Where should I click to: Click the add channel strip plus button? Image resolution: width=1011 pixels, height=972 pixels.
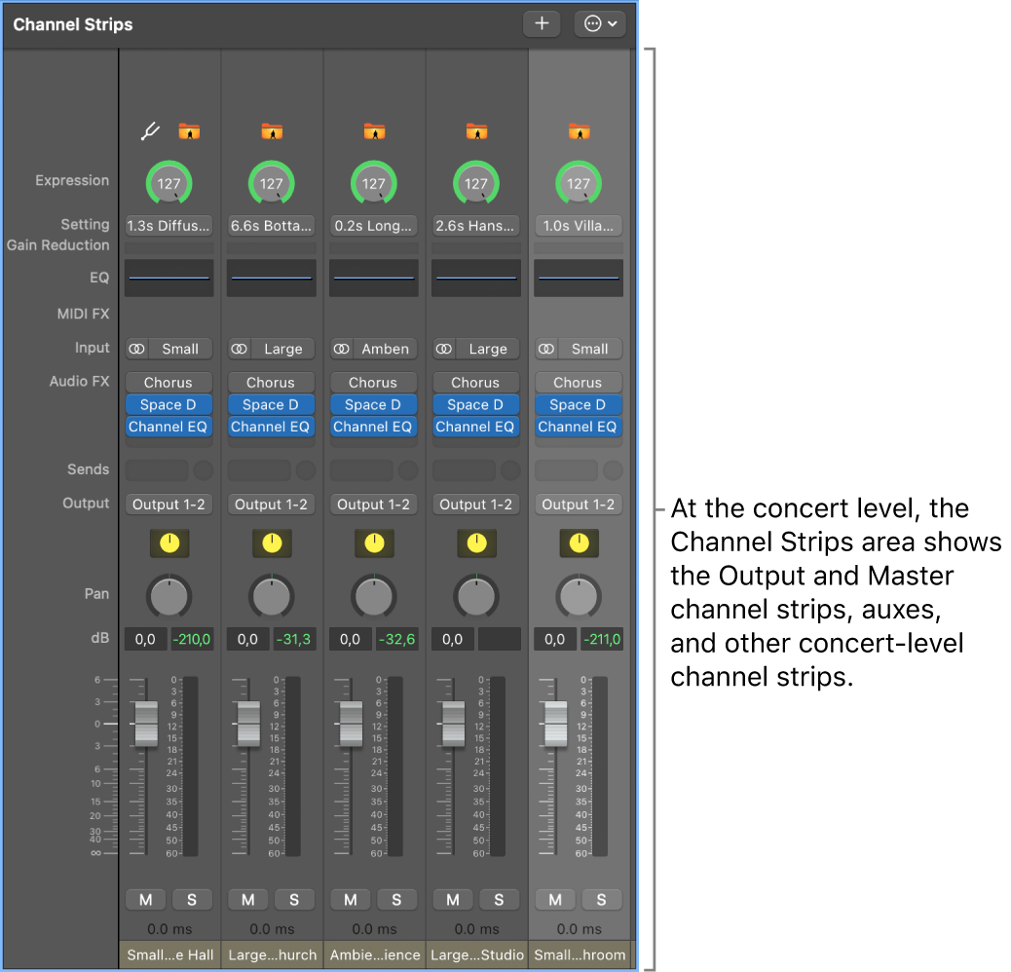pos(542,23)
